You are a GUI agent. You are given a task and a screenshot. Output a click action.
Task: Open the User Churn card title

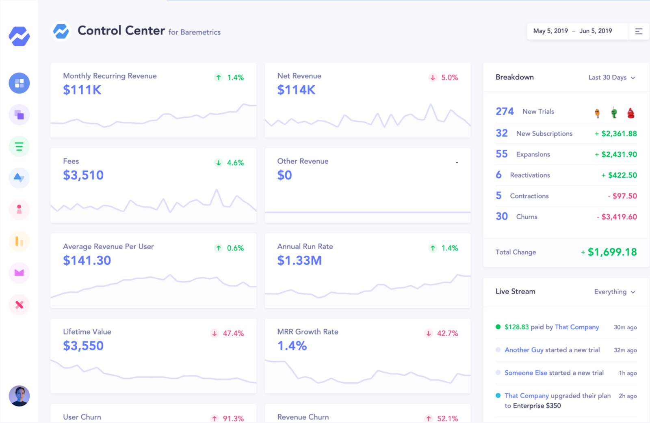click(x=82, y=417)
